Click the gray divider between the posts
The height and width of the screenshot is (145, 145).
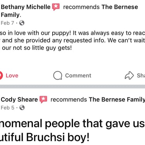click(72, 87)
